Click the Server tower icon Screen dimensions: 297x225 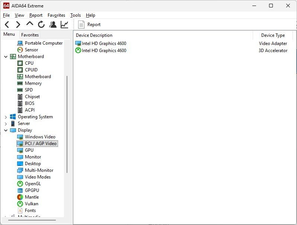point(13,123)
